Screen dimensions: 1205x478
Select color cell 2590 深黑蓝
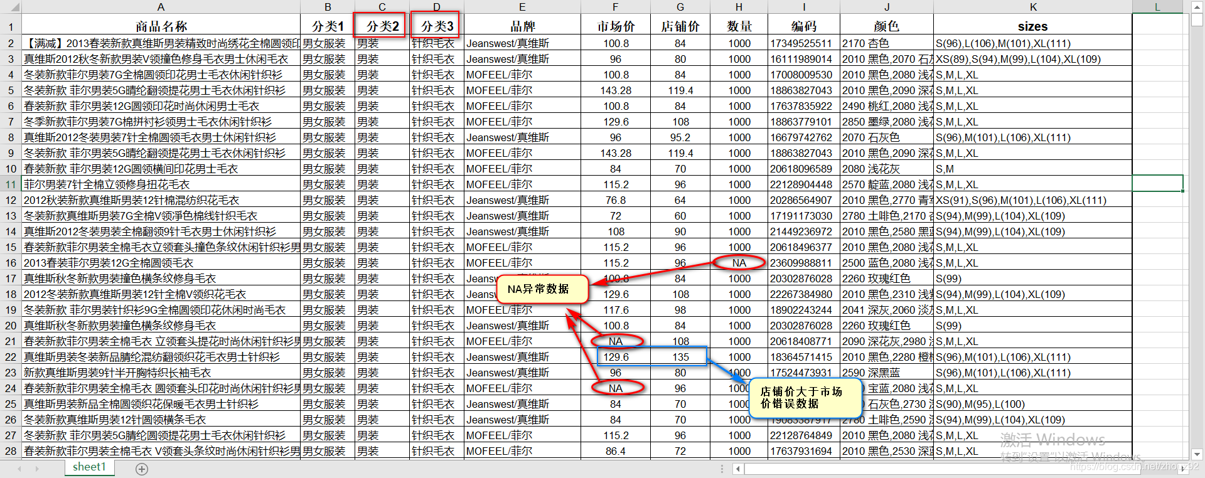(x=887, y=373)
